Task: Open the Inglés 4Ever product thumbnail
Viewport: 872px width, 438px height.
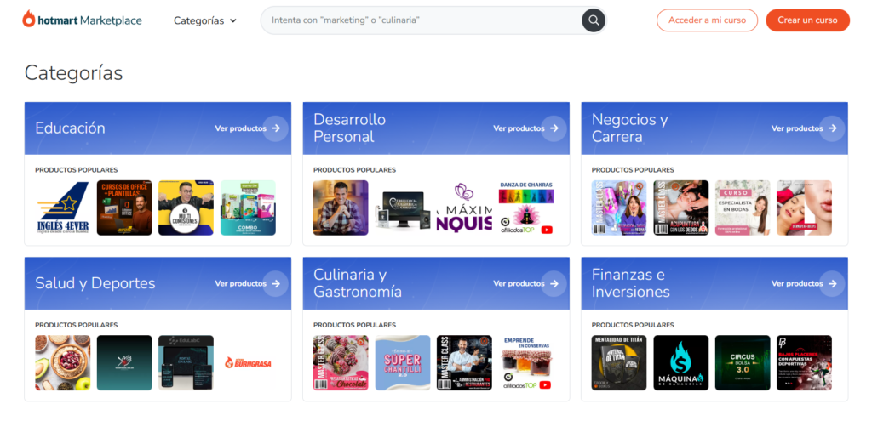Action: click(62, 208)
